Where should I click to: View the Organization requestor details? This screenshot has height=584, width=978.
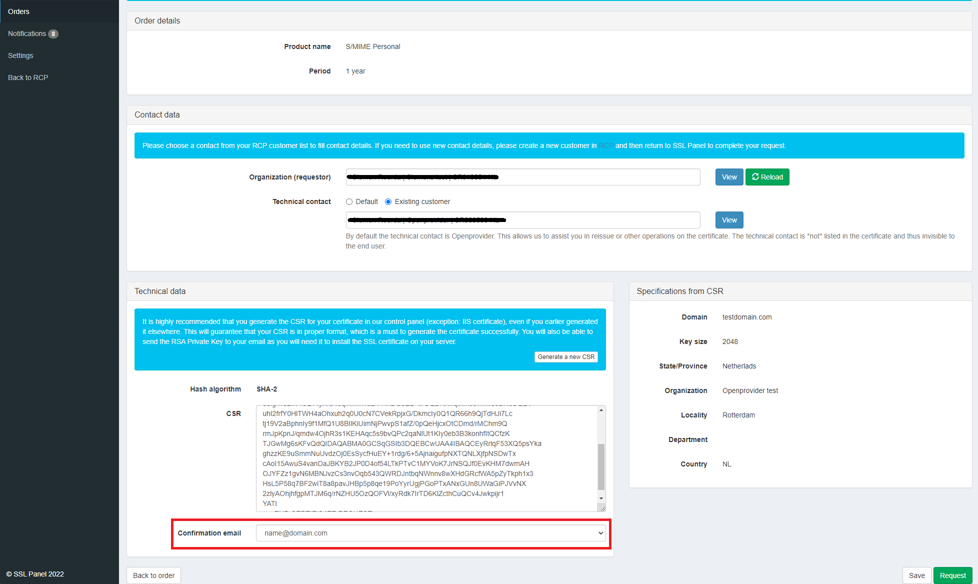click(729, 177)
